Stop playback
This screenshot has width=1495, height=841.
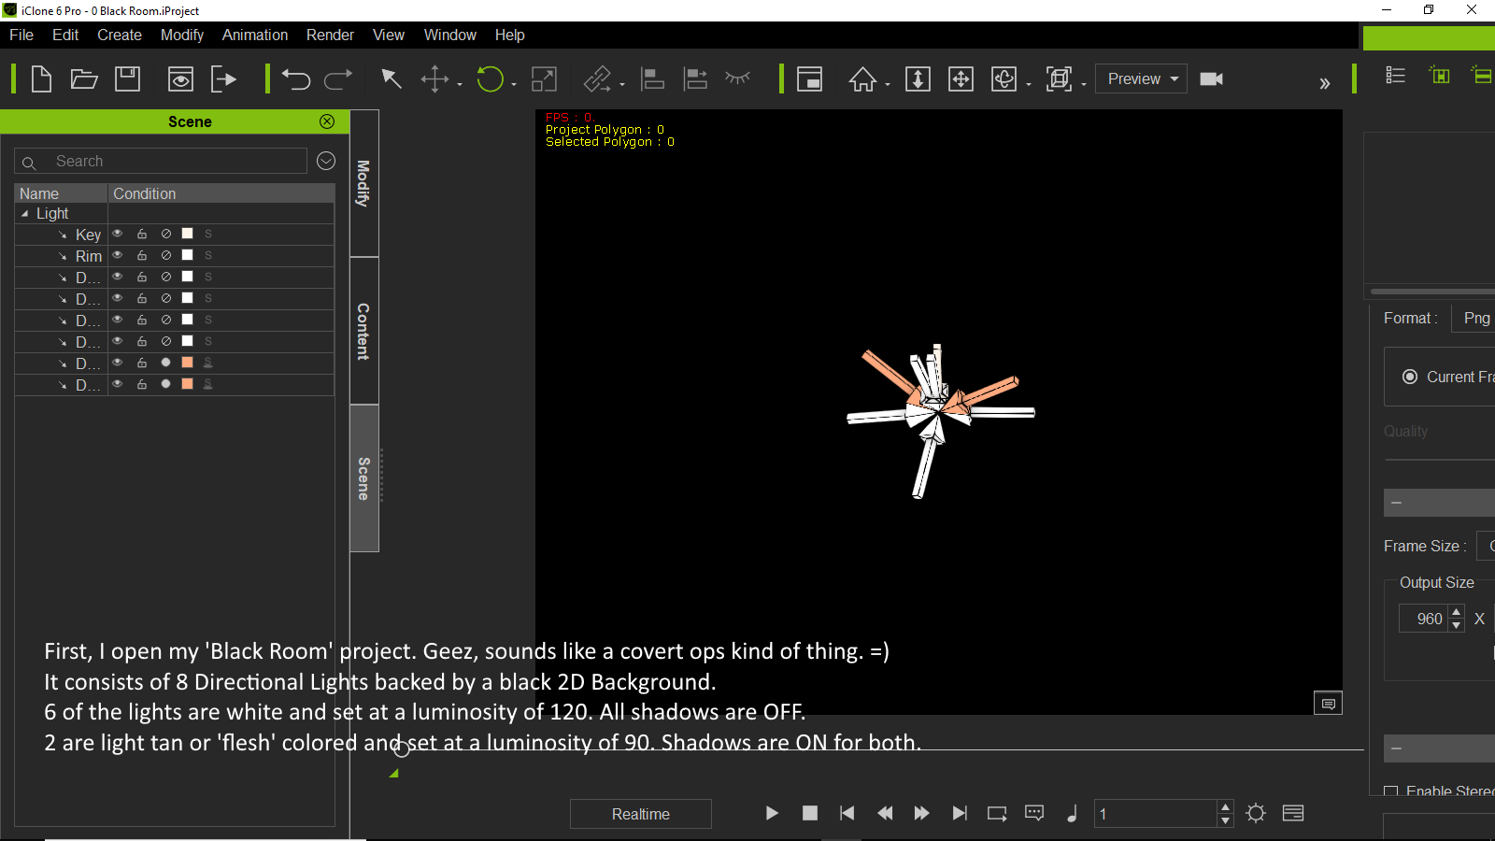click(810, 813)
